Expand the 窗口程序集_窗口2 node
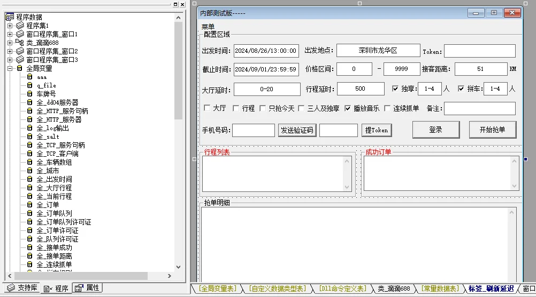536x297 pixels. coord(10,51)
